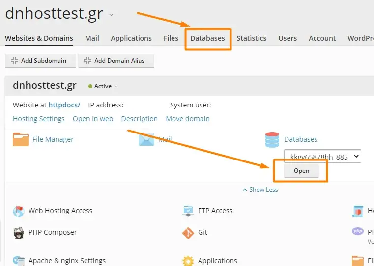Click the Databases cylinder icon
Image resolution: width=374 pixels, height=266 pixels.
272,140
